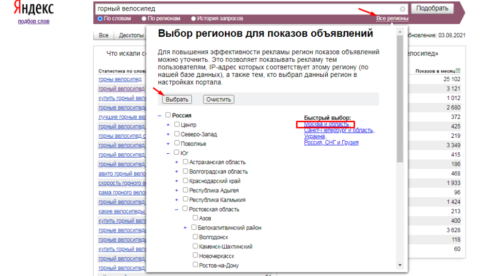Switch to the Десктопы tab
This screenshot has height=276, width=495.
[x=131, y=35]
